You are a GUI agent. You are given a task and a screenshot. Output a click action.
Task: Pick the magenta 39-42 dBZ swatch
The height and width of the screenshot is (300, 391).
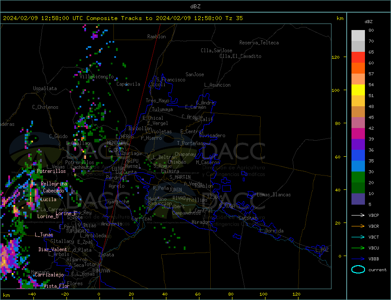(x=358, y=134)
